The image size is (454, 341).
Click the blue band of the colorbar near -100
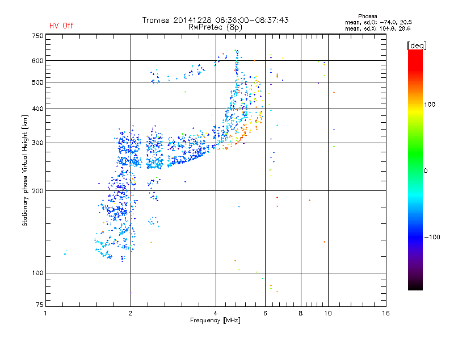[x=415, y=236]
